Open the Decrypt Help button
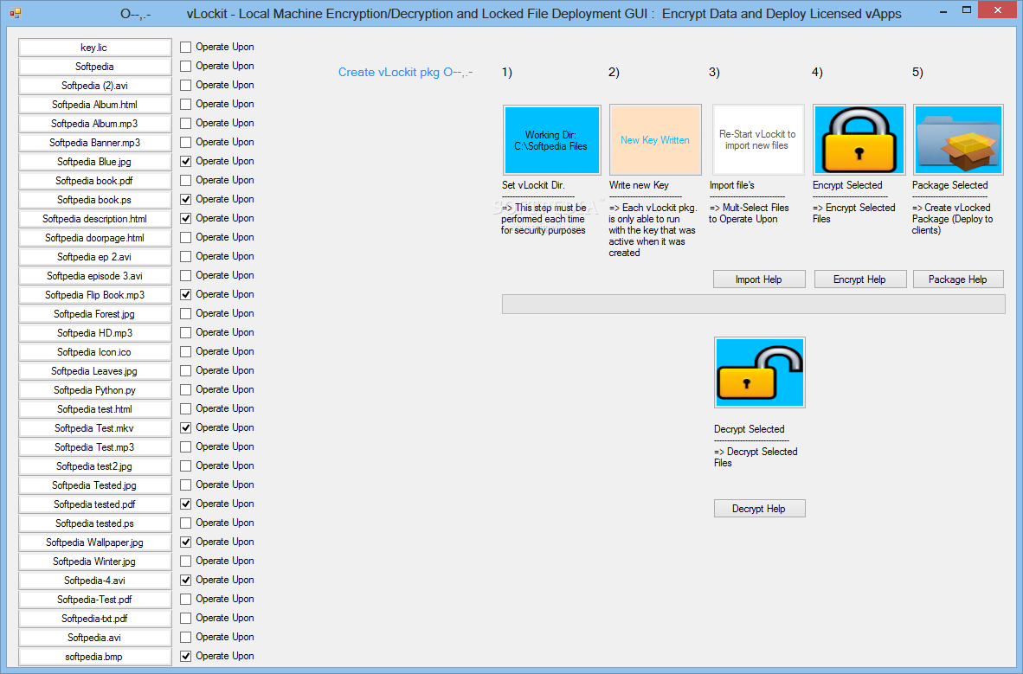Viewport: 1023px width, 674px height. point(759,508)
